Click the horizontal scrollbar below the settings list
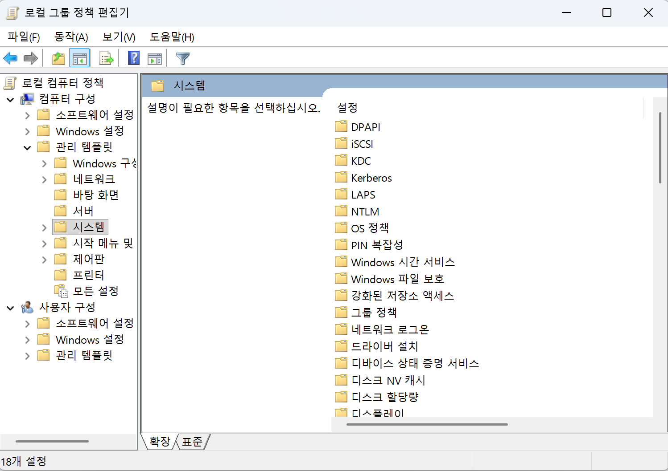The height and width of the screenshot is (471, 668). tap(426, 425)
